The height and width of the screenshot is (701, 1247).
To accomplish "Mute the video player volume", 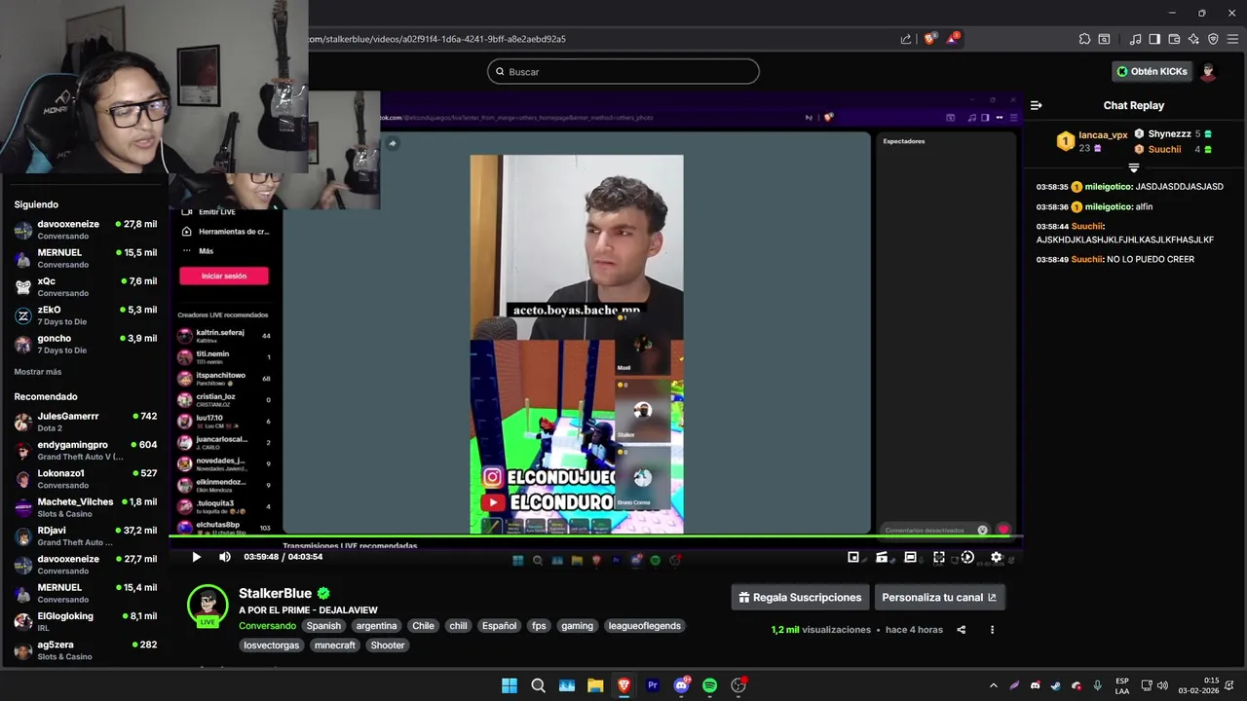I will [x=225, y=557].
